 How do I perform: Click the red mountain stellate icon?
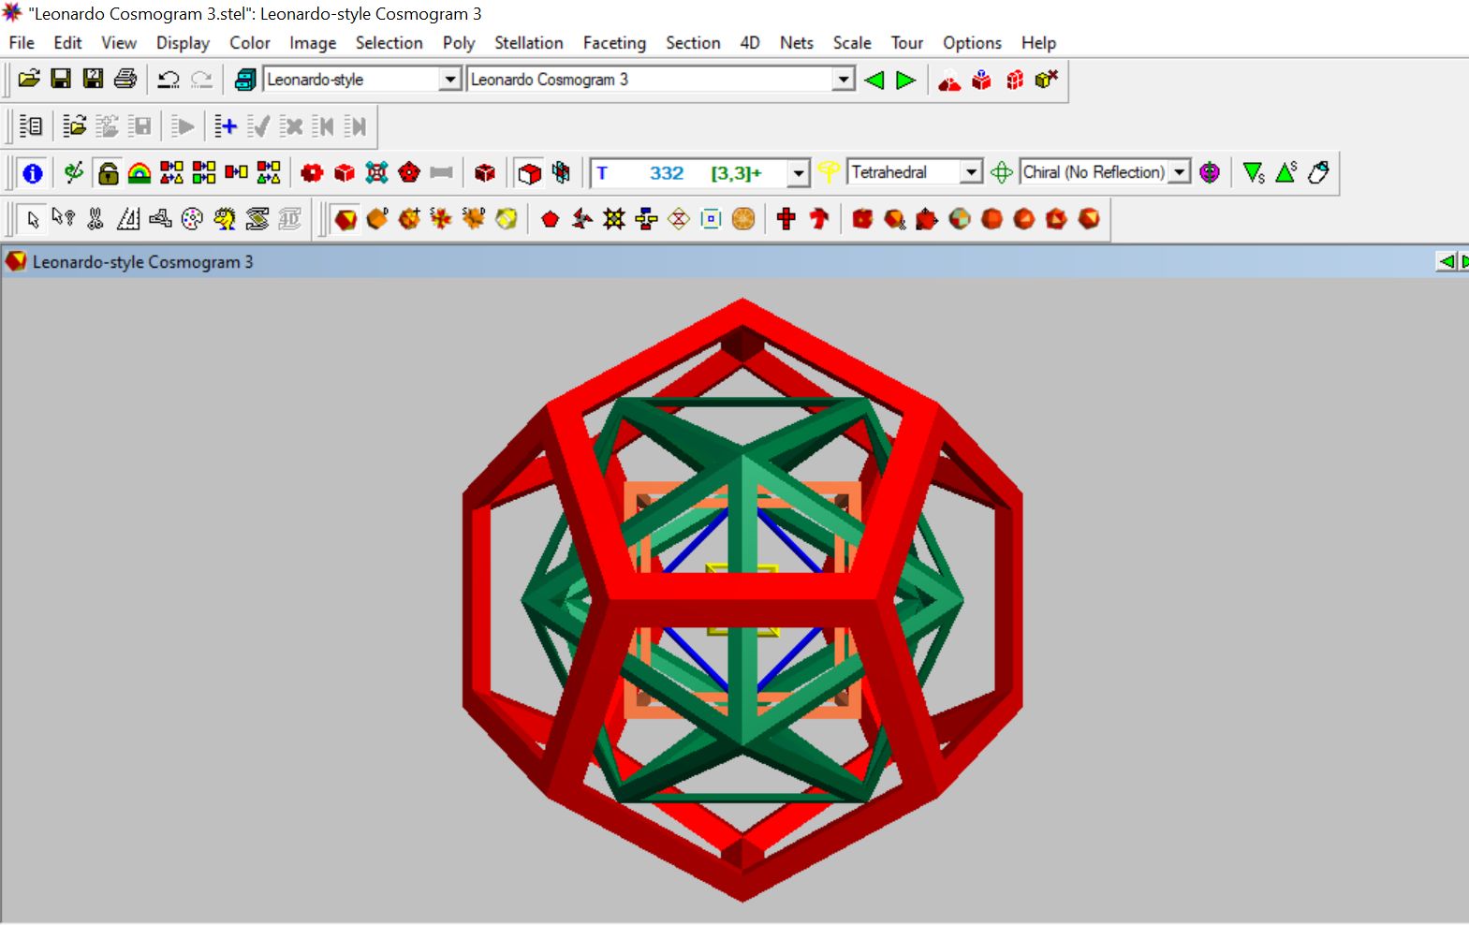[x=949, y=80]
